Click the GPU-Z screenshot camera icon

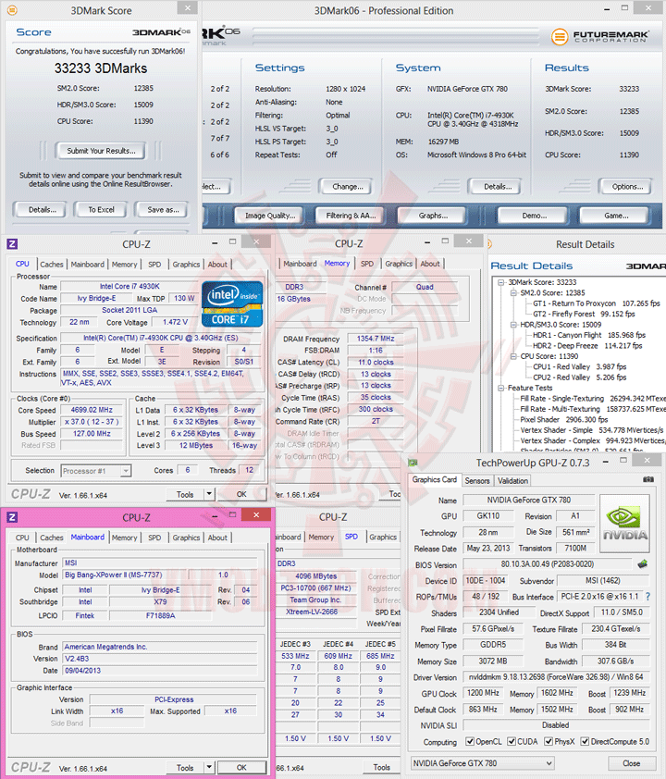(648, 479)
